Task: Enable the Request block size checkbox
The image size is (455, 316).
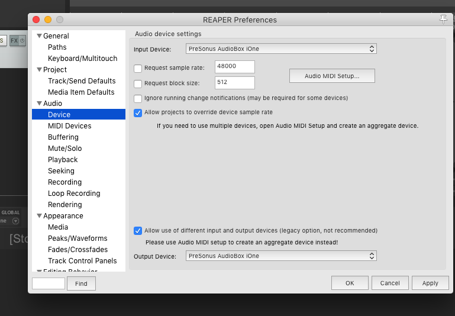Action: 138,83
